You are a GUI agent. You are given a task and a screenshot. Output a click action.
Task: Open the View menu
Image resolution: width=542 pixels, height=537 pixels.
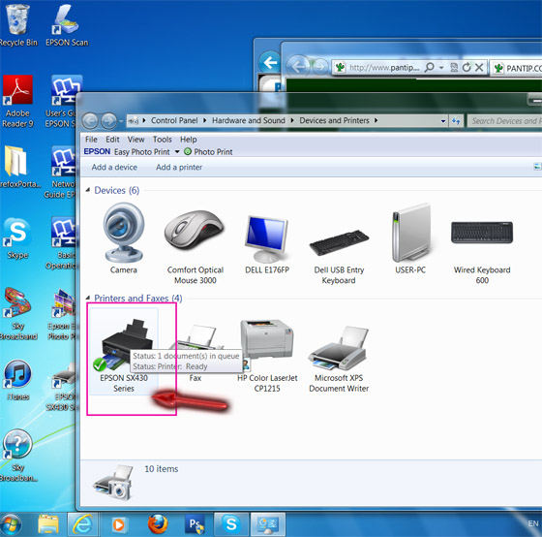[x=135, y=140]
